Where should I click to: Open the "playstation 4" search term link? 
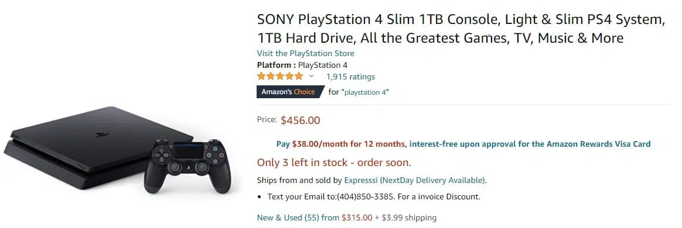click(366, 92)
